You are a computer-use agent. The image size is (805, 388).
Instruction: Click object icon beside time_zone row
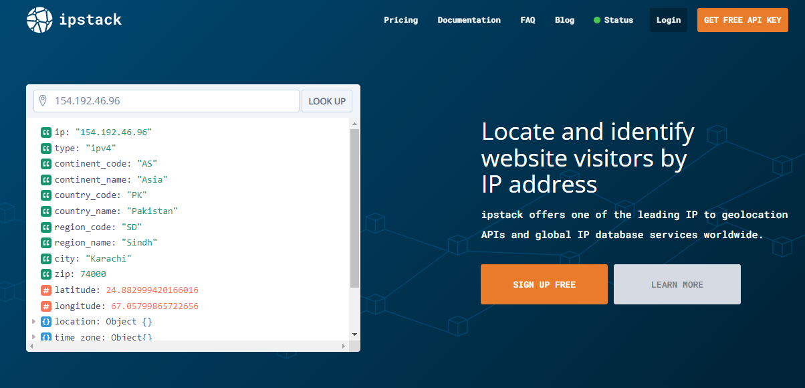[x=46, y=337]
